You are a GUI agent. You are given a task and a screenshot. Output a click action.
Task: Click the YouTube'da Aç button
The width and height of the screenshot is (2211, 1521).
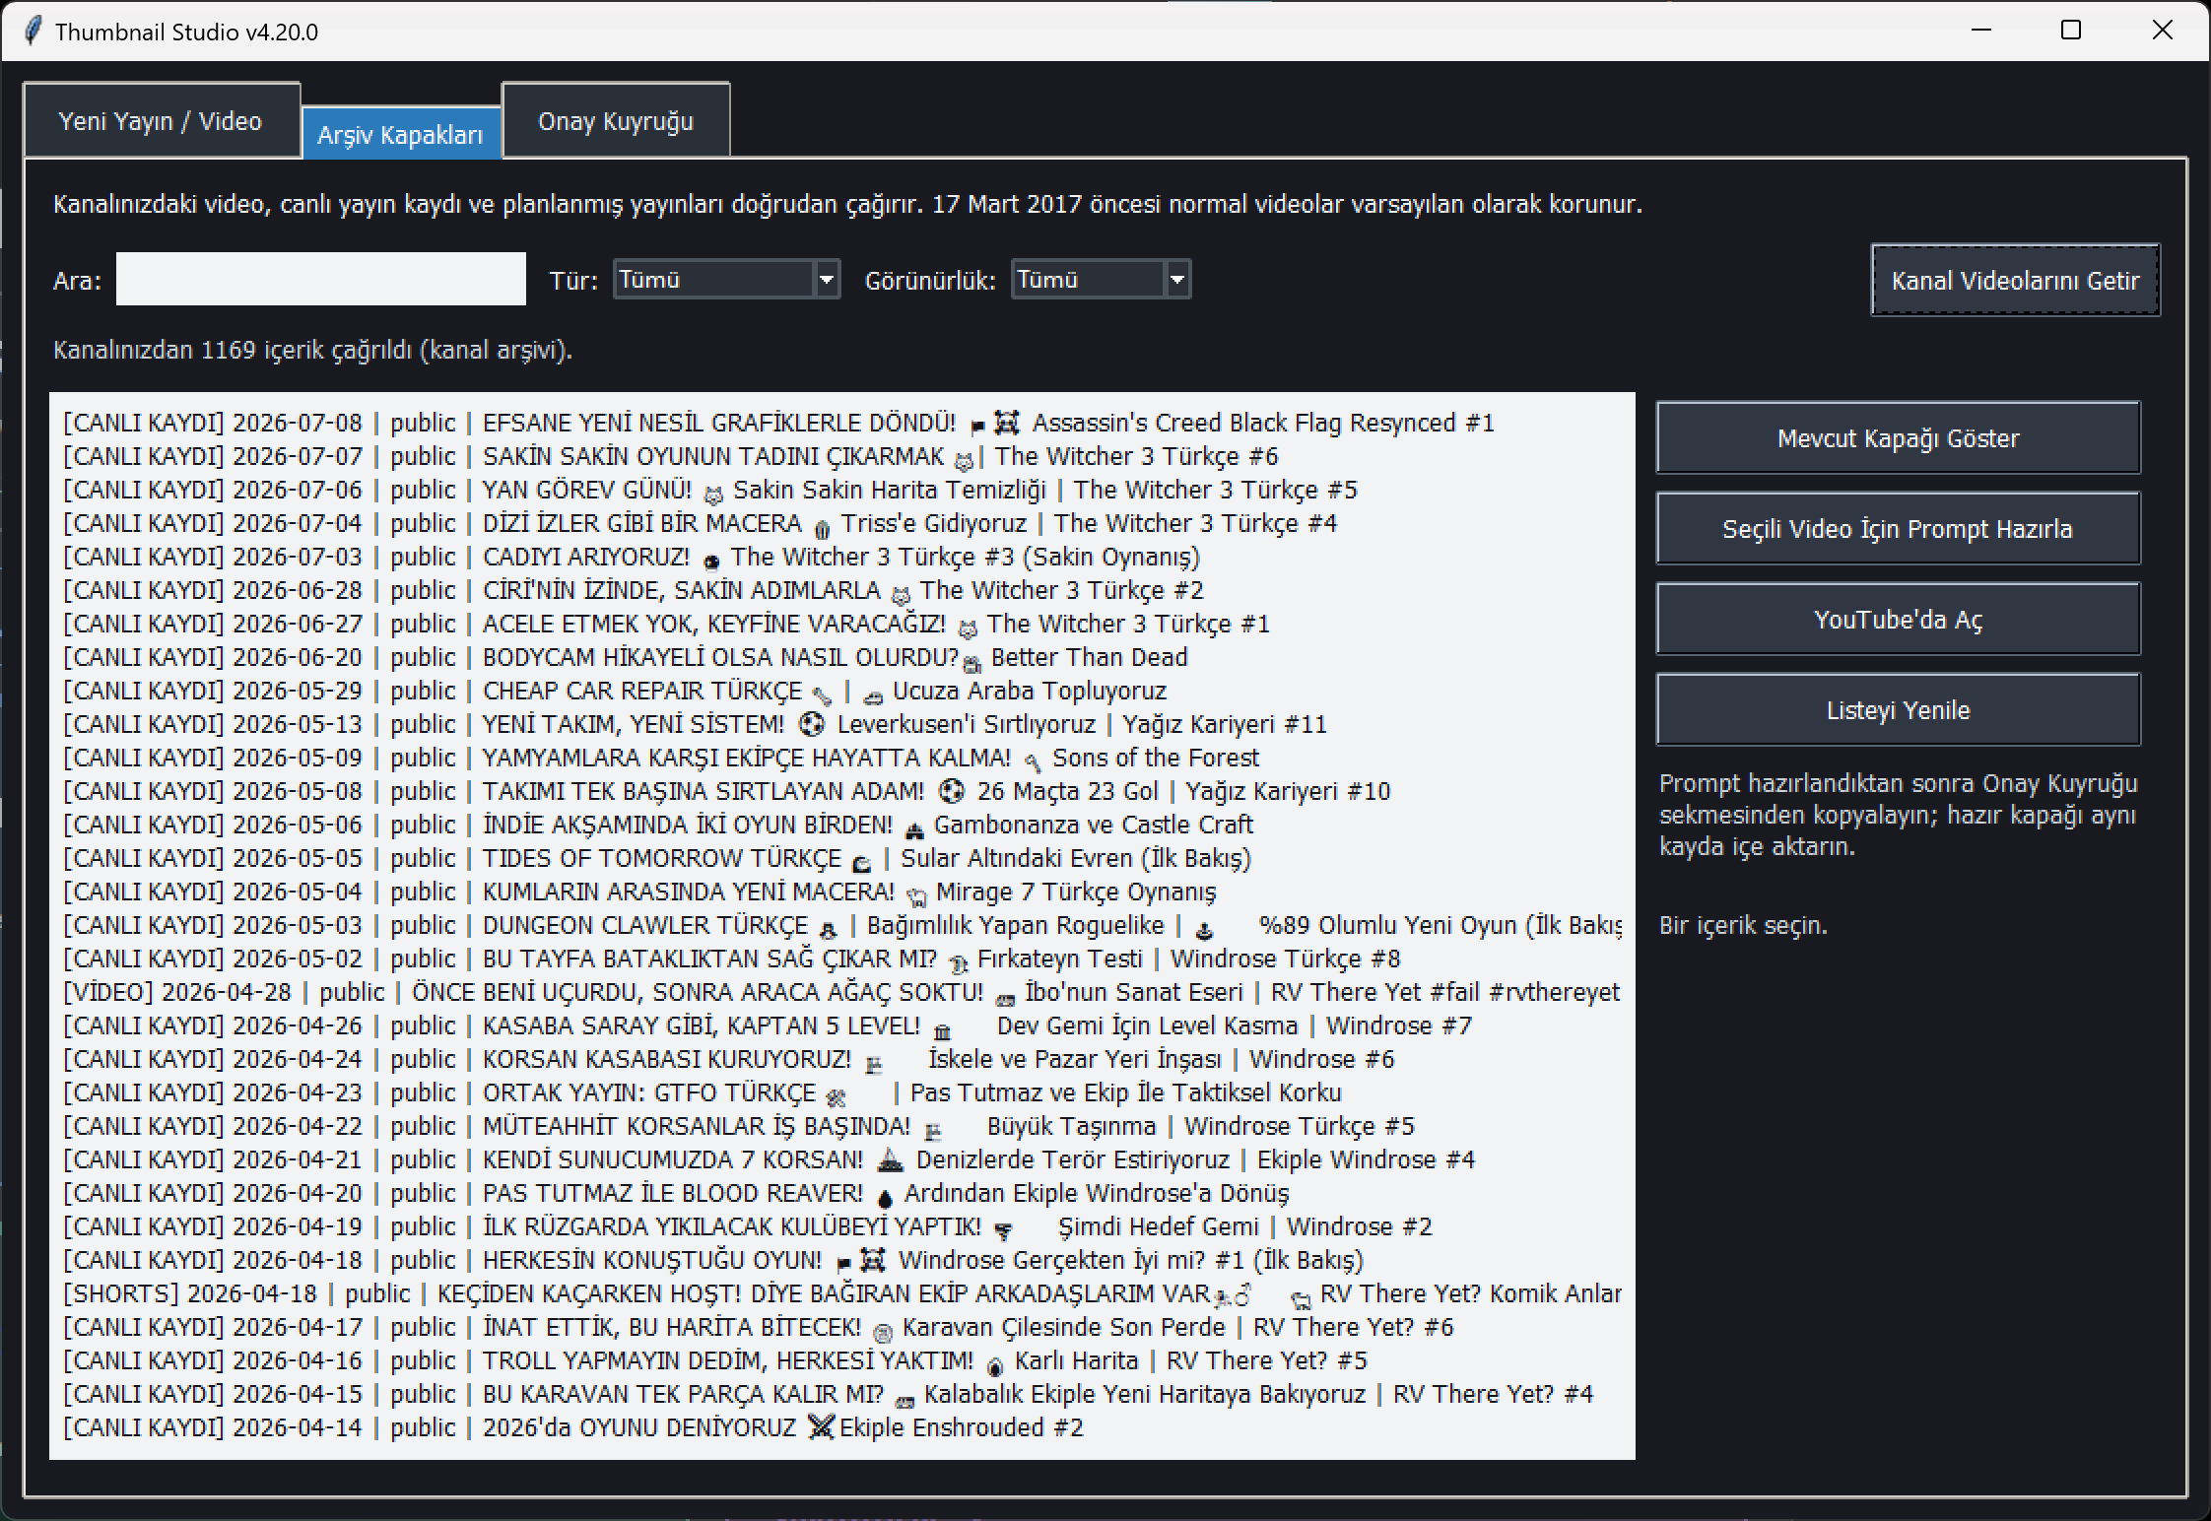1898,620
